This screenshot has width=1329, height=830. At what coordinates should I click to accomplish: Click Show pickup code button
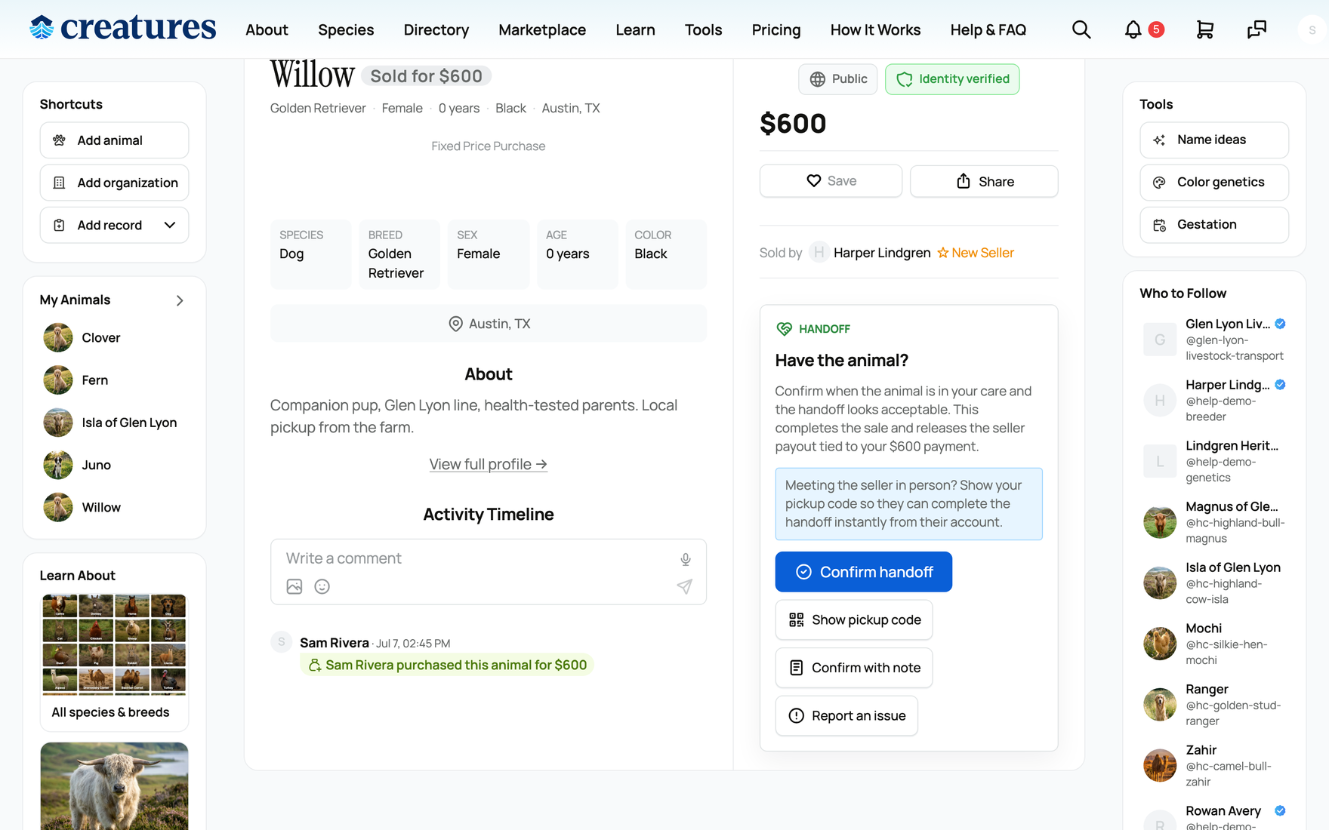point(854,619)
